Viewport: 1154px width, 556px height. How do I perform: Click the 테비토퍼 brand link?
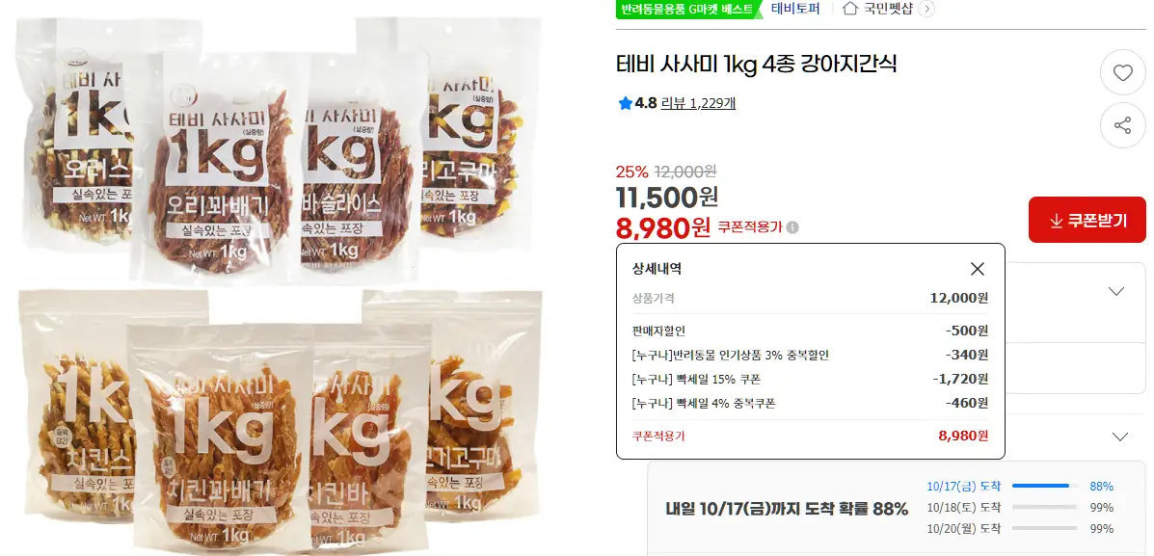click(x=794, y=9)
